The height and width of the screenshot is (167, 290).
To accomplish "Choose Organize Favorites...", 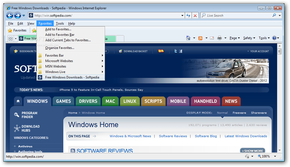I will click(x=71, y=48).
